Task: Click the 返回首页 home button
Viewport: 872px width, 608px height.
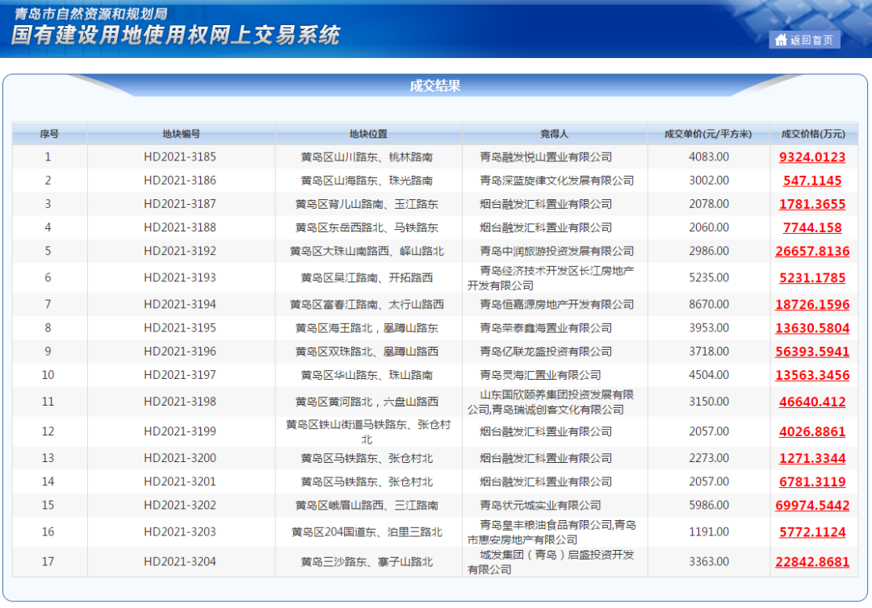Action: (804, 40)
